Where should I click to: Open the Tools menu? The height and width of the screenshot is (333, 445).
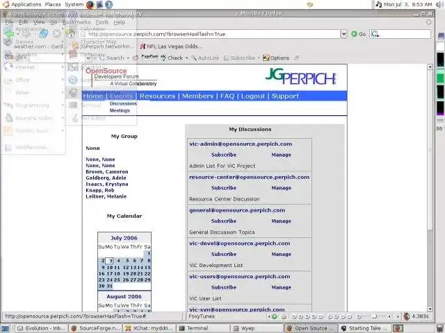(x=102, y=22)
